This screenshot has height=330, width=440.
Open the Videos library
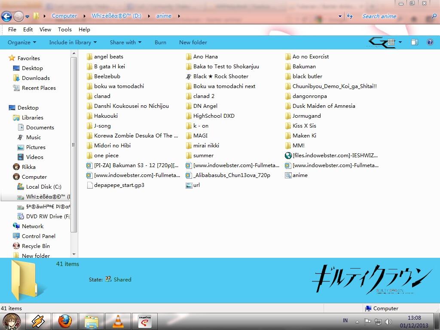pos(34,157)
